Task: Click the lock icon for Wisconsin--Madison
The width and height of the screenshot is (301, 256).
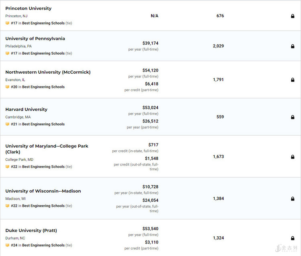Action: point(293,199)
